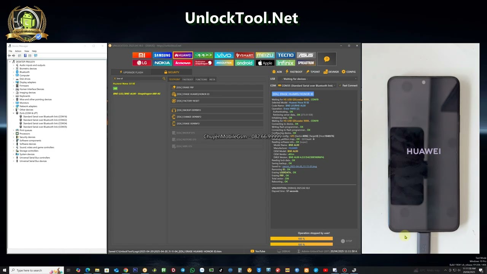Expand the Other devices node
Viewport: 487px width, 274px height.
(x=13, y=110)
